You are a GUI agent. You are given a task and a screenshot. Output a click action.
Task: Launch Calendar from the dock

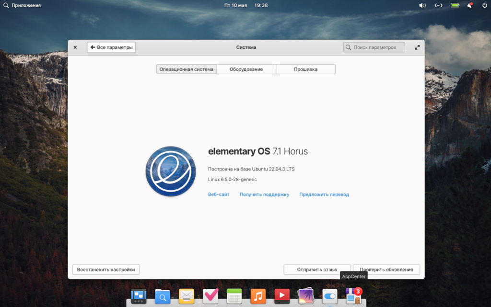pyautogui.click(x=234, y=296)
